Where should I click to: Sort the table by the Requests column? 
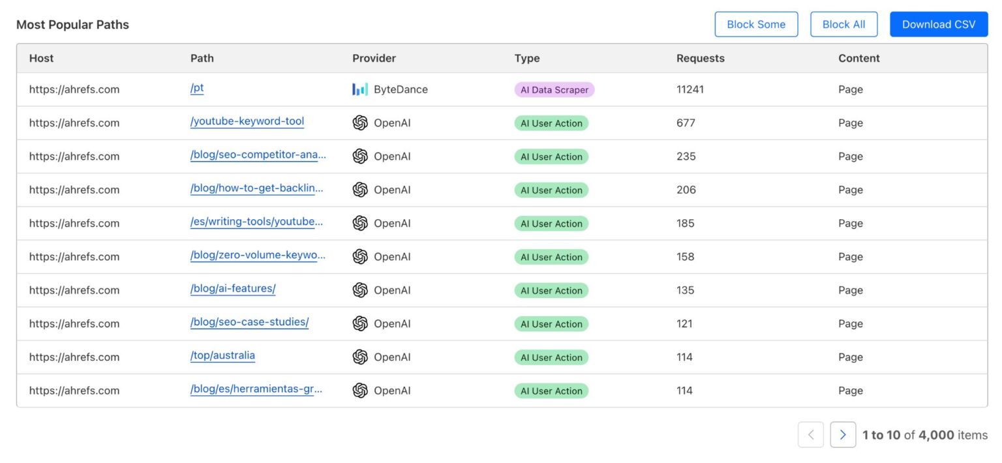[x=700, y=58]
